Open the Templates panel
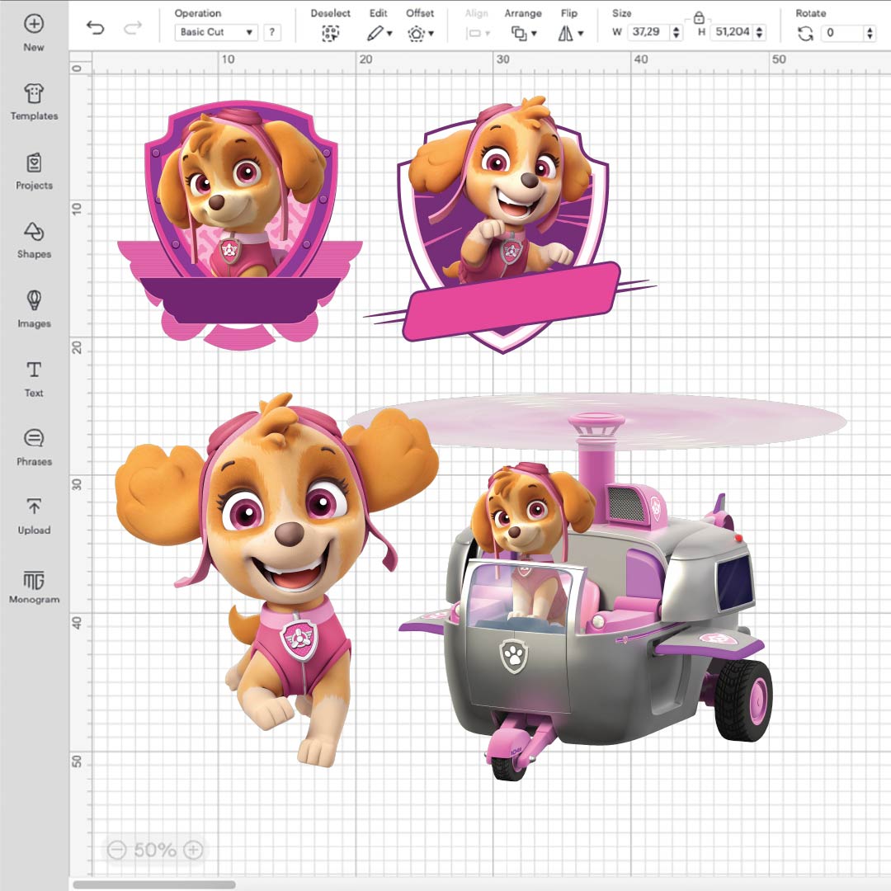Viewport: 891px width, 891px height. (34, 101)
